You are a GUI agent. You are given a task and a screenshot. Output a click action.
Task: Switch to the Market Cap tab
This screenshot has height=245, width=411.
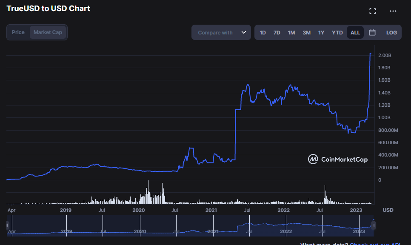pyautogui.click(x=48, y=32)
